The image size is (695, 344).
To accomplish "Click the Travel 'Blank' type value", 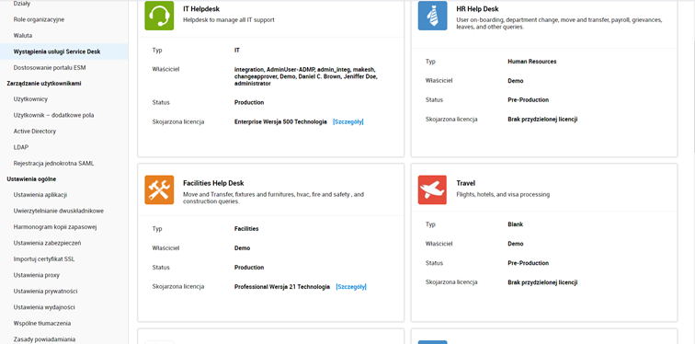I will (x=516, y=224).
